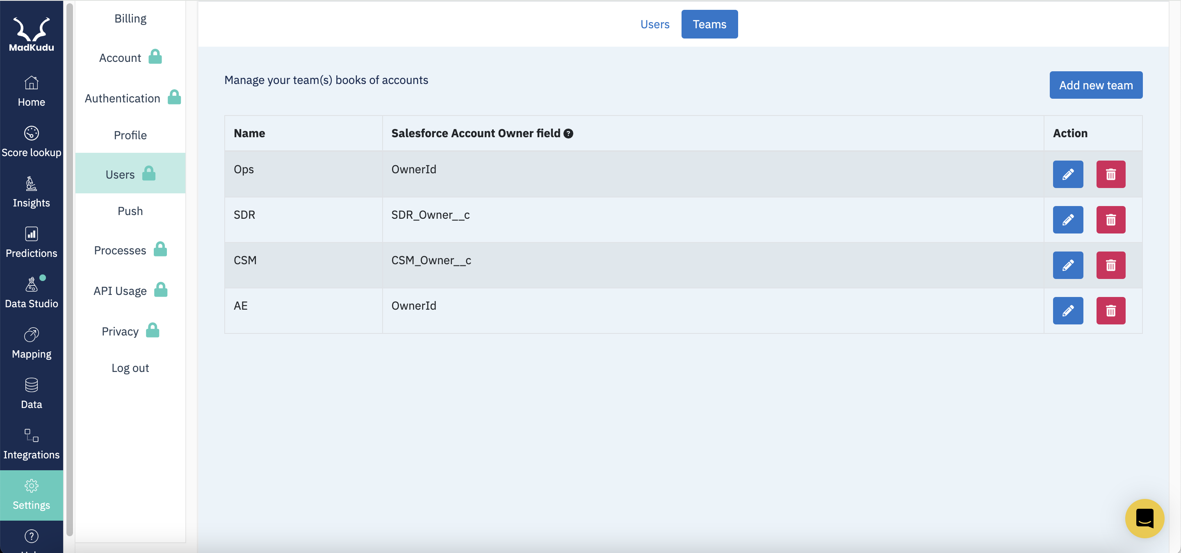Image resolution: width=1181 pixels, height=553 pixels.
Task: Delete the Ops team
Action: coord(1110,175)
